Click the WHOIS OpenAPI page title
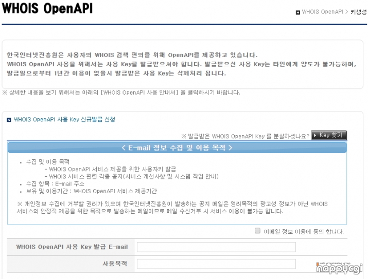368x279 pixels. tap(47, 8)
